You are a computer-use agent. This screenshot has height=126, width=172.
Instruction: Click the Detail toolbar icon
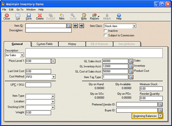(73, 17)
